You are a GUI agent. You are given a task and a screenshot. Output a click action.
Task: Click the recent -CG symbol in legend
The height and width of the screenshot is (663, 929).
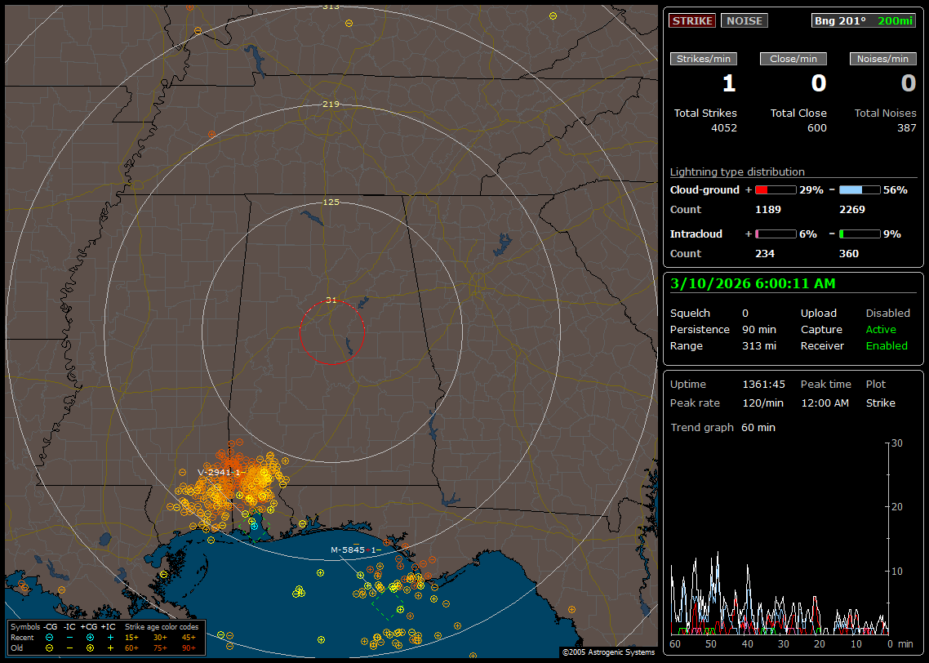click(50, 637)
